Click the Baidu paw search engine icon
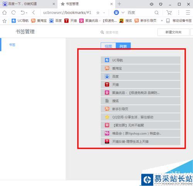The width and height of the screenshot is (193, 186). 116,13
